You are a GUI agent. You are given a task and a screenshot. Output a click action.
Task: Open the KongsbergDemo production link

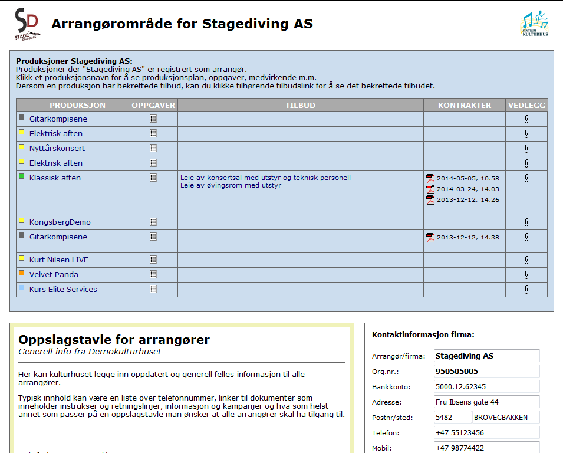pyautogui.click(x=60, y=222)
